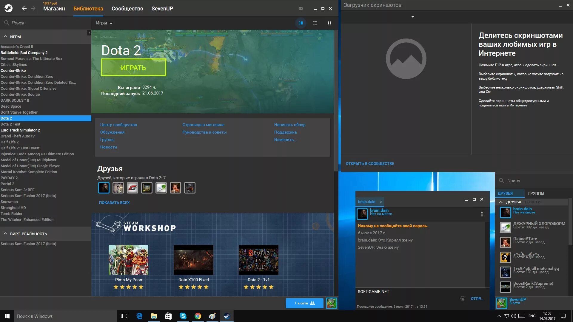Click brain.dain avatar in friends list
This screenshot has width=573, height=322.
[x=506, y=212]
